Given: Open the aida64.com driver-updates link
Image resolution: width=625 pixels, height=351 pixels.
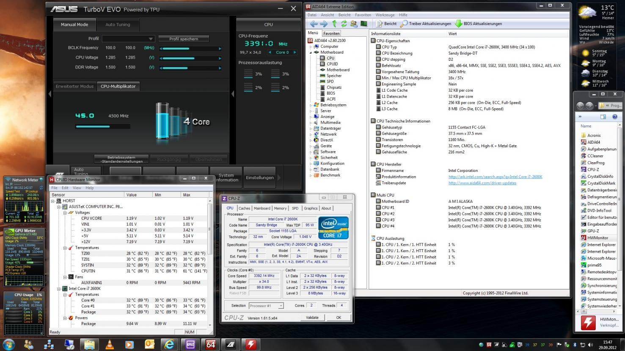Looking at the screenshot, I should (x=482, y=183).
